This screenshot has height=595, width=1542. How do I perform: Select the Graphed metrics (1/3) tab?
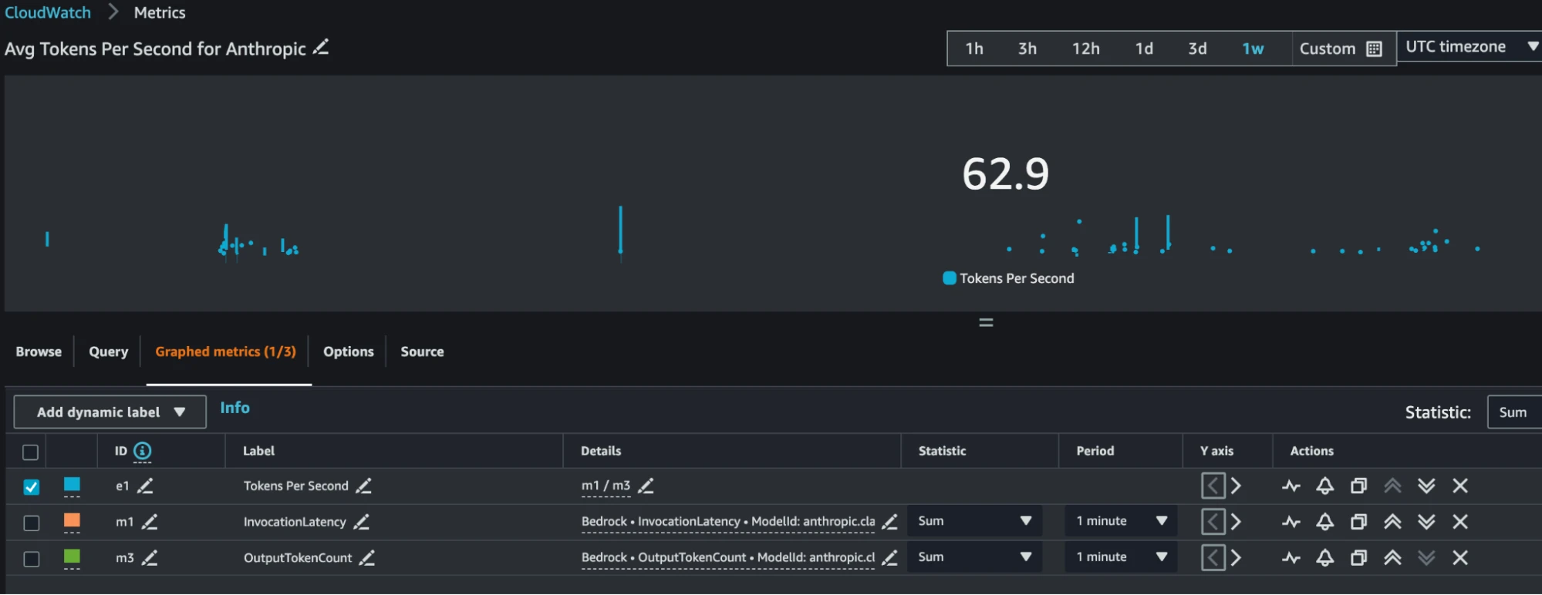point(226,351)
